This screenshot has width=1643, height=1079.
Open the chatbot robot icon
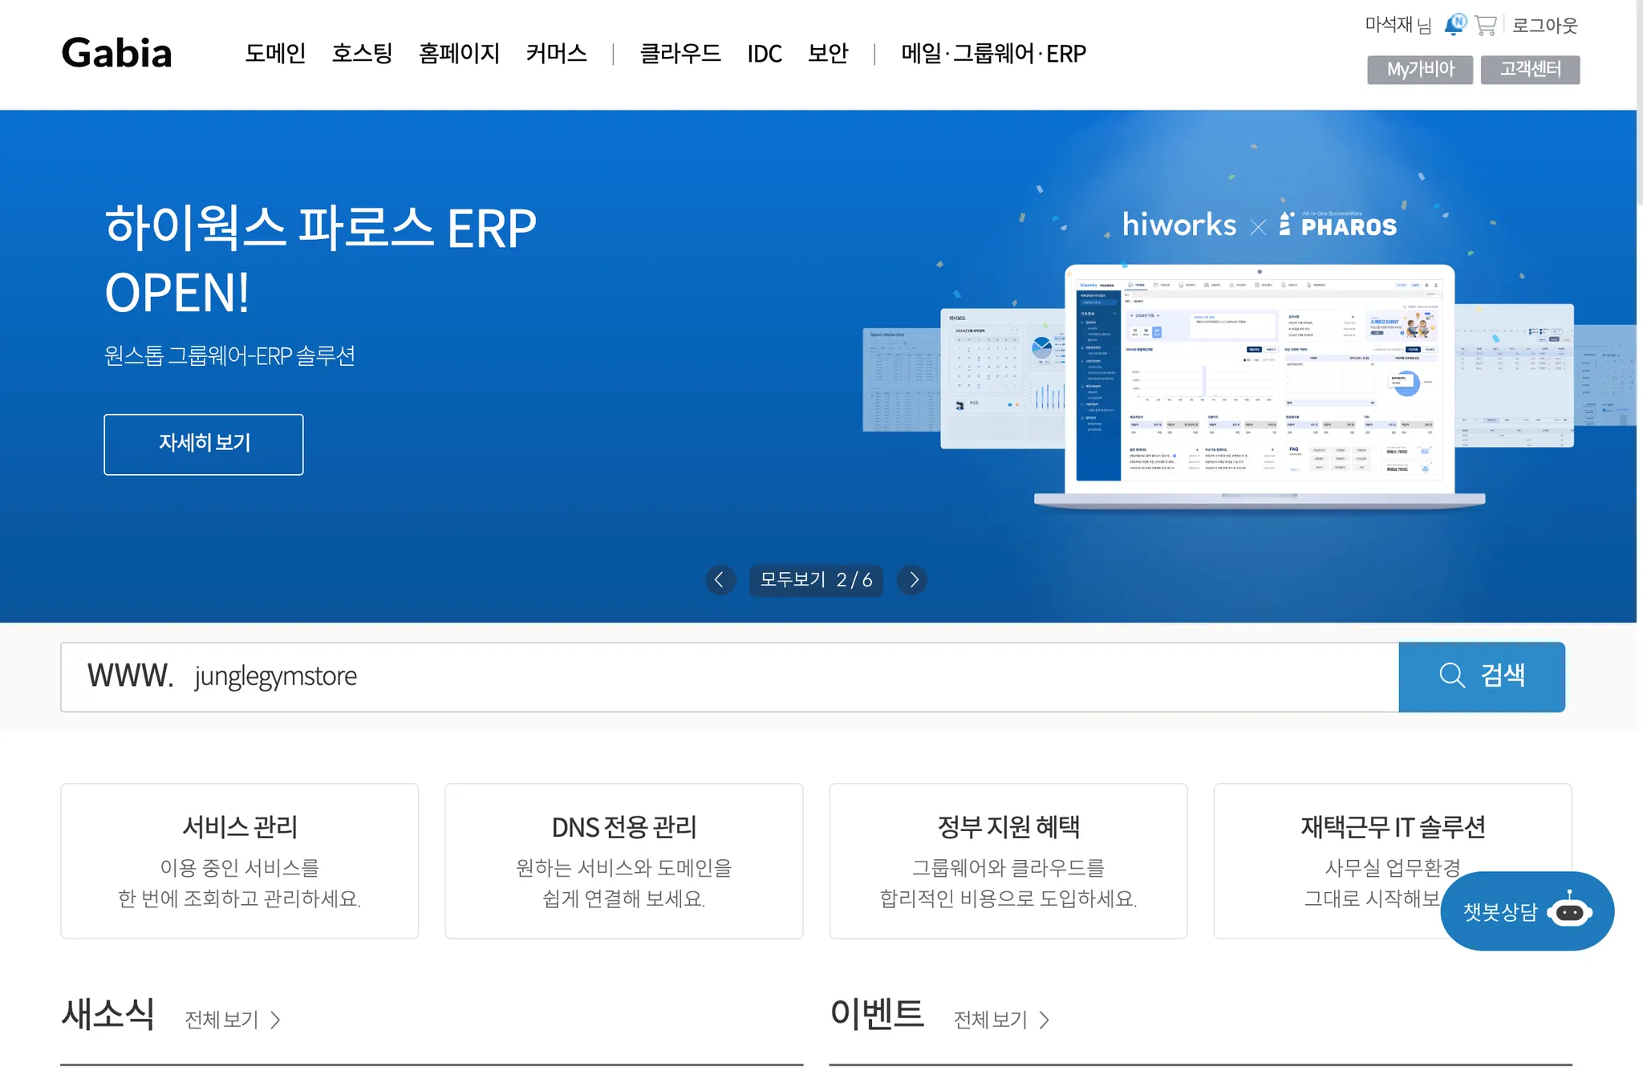[x=1569, y=911]
